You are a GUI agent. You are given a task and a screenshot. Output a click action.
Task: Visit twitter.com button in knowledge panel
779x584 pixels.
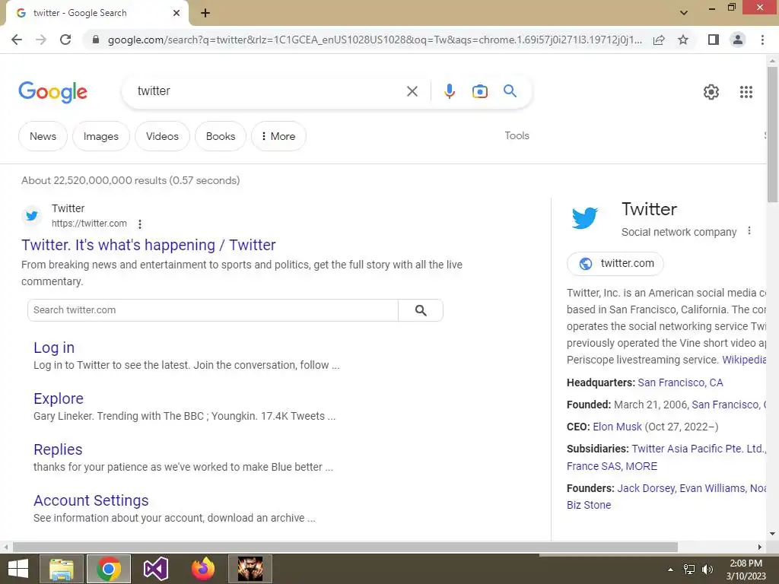(x=615, y=264)
